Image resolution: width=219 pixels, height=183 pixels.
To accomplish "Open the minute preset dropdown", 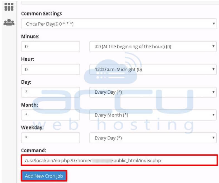I will 153,47.
